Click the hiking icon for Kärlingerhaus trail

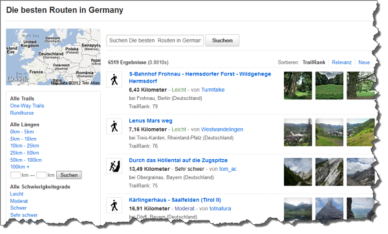coord(114,206)
